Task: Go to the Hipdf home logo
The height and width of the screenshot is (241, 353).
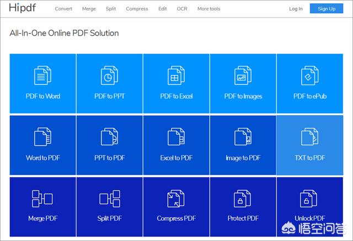Action: click(x=22, y=8)
